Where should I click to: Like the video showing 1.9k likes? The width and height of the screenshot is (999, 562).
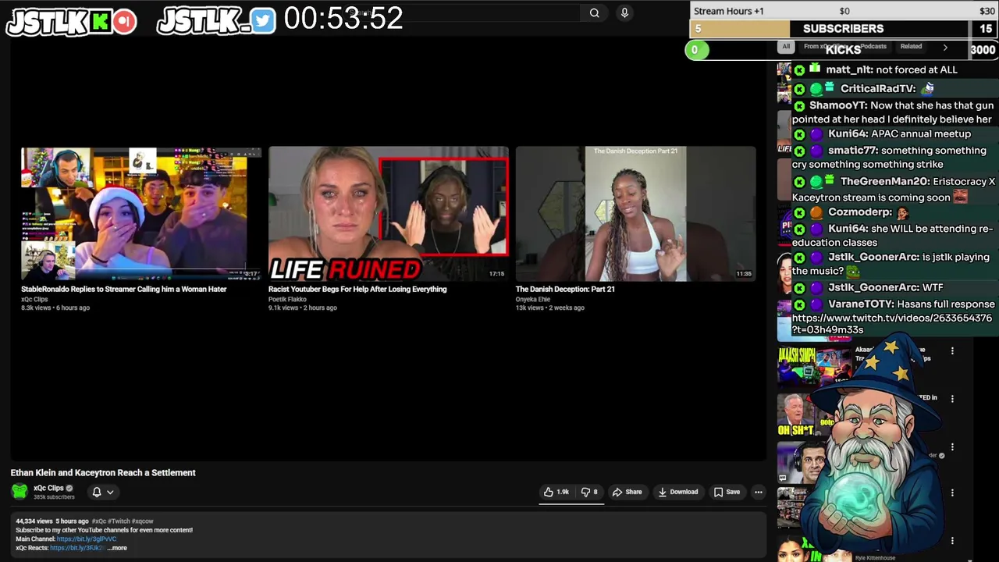[x=556, y=492]
